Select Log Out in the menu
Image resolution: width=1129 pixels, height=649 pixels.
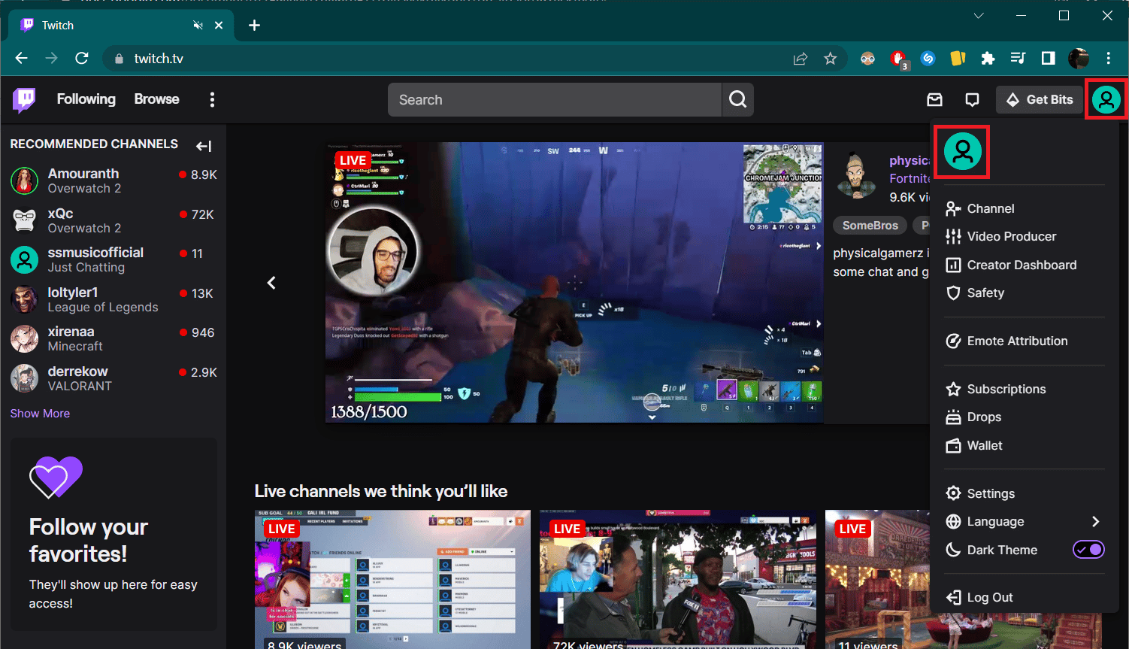(1025, 597)
